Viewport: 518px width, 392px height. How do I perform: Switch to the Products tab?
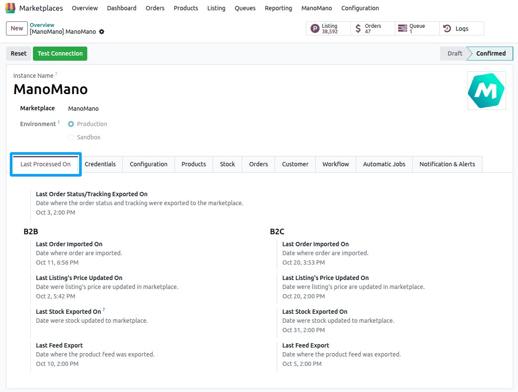point(193,164)
